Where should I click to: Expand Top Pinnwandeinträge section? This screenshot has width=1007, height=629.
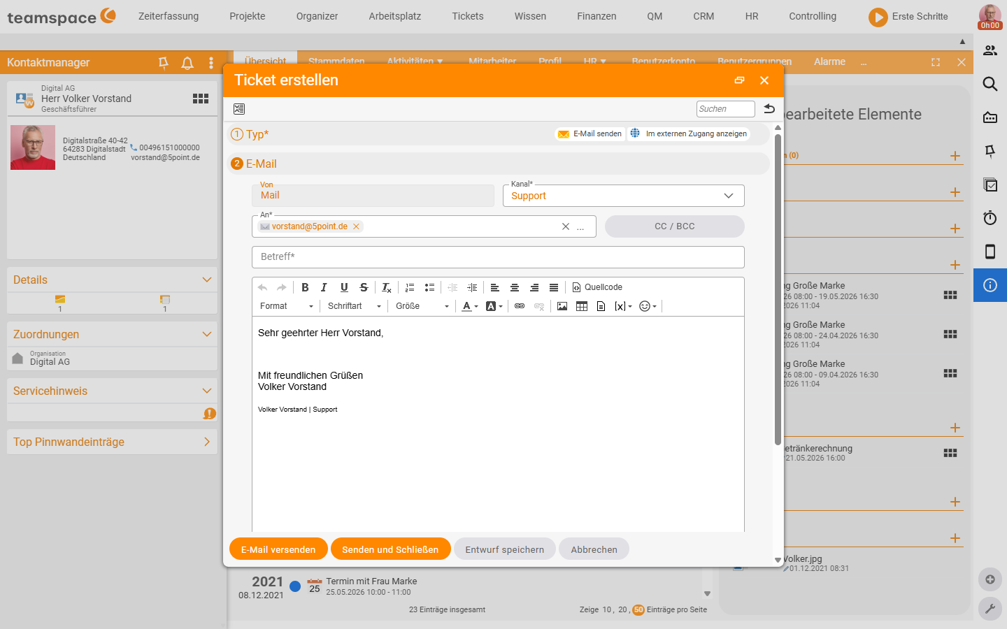click(207, 442)
